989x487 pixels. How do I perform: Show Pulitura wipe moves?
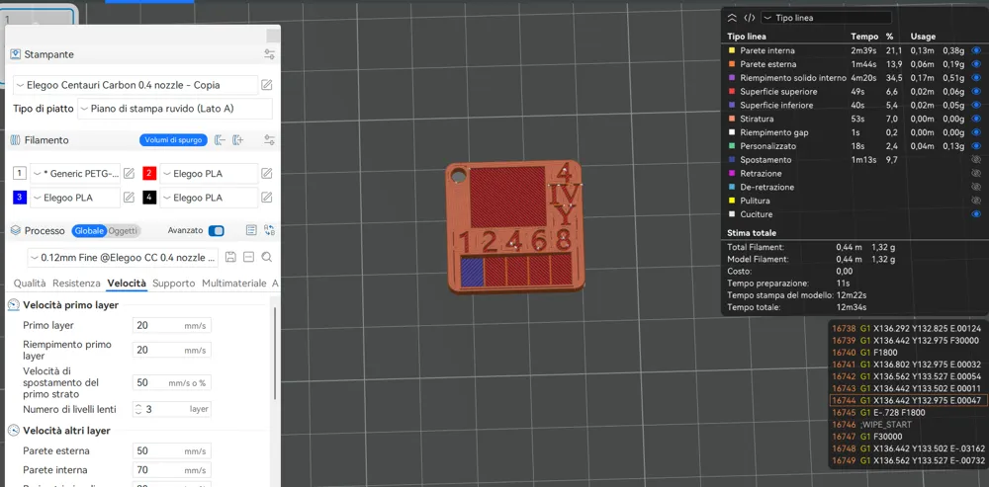[976, 201]
